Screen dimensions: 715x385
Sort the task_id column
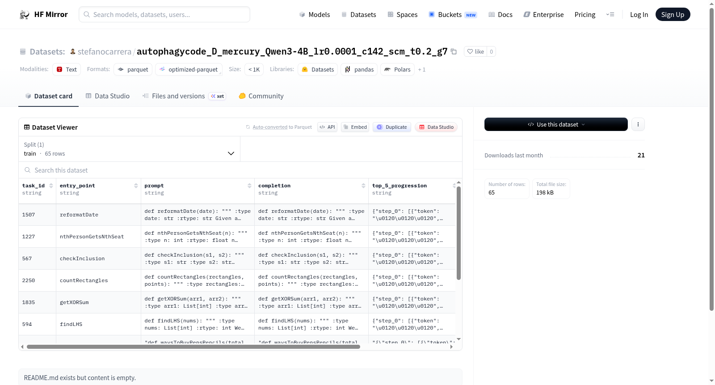51,186
